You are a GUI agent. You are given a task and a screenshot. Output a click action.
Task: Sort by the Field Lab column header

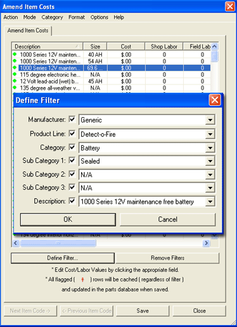197,46
